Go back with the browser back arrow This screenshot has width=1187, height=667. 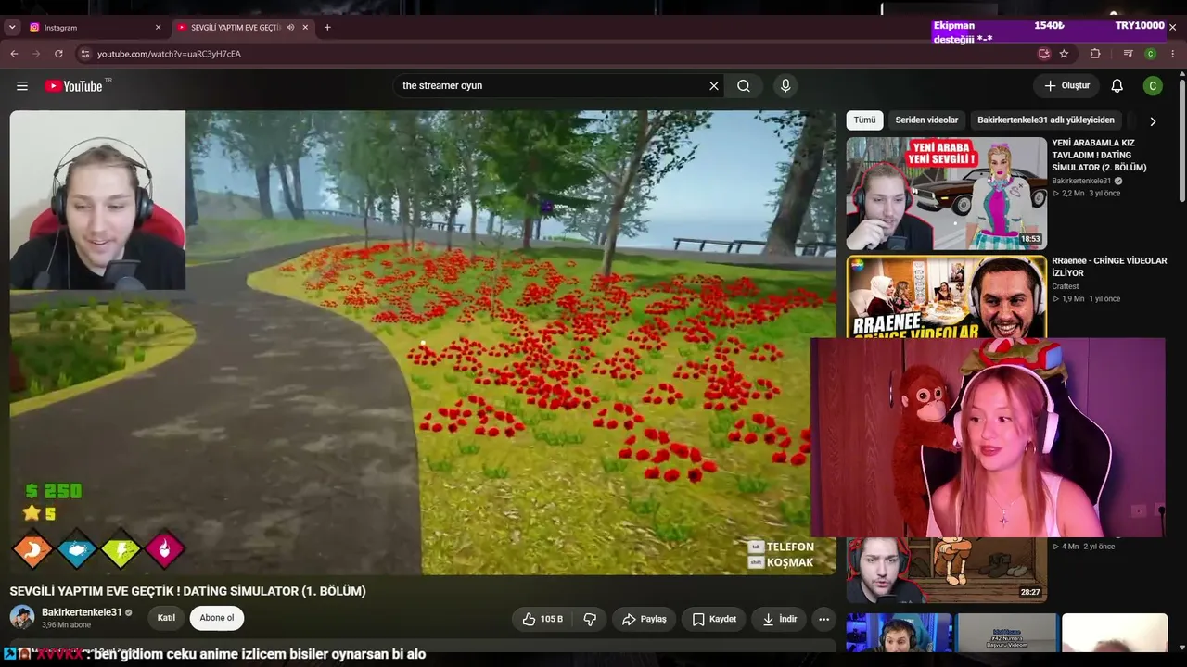click(x=14, y=54)
